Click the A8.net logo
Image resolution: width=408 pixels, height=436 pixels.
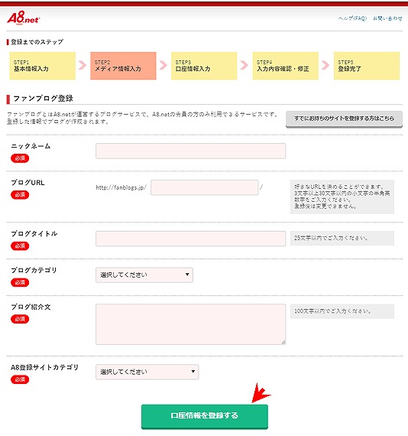[x=24, y=18]
